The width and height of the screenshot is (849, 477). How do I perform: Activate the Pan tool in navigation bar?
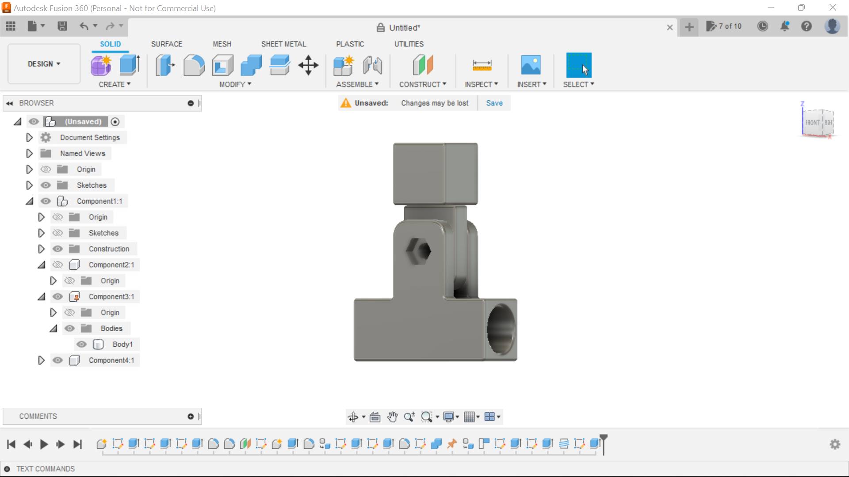(393, 416)
